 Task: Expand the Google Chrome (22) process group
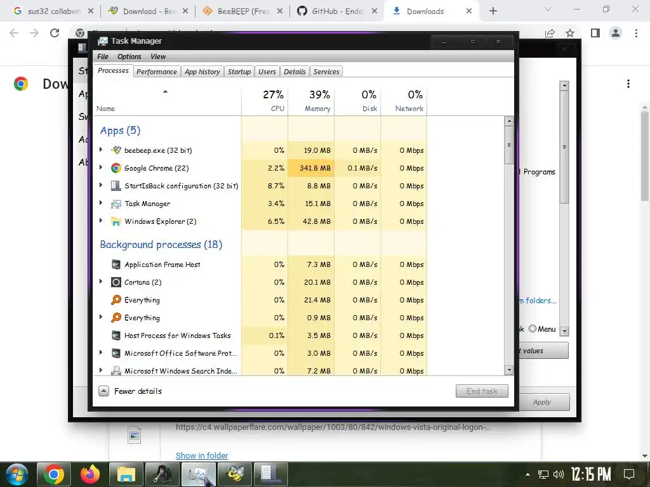(x=101, y=167)
